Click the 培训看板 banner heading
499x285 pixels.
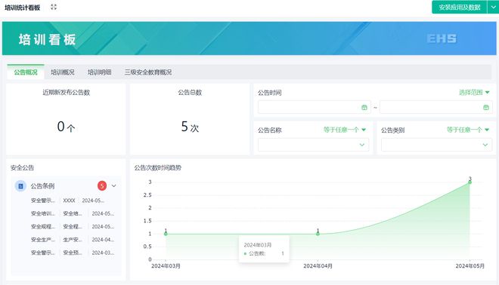tap(47, 40)
